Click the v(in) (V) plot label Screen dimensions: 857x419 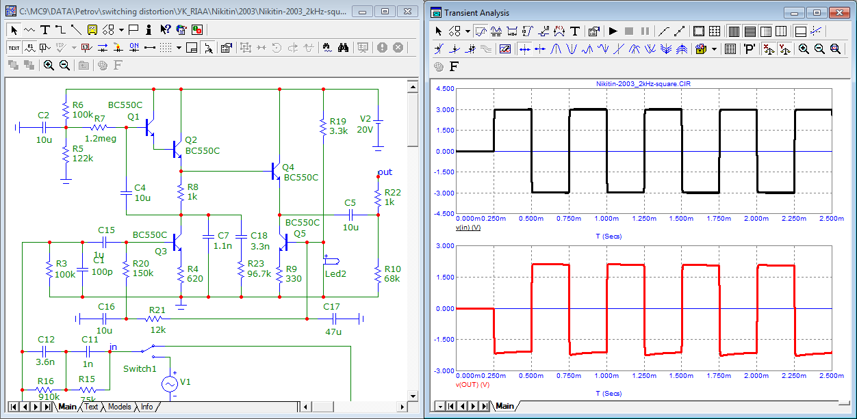point(468,227)
